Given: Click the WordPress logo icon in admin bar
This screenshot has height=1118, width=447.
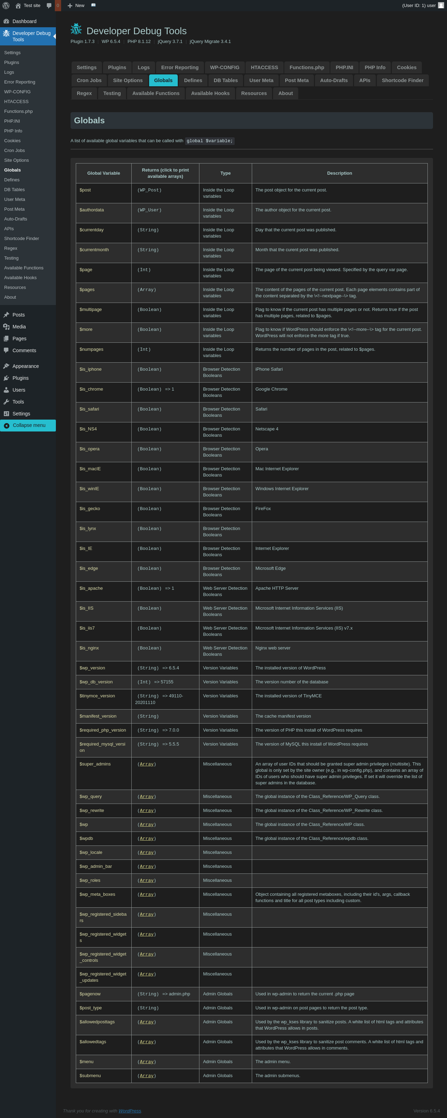Looking at the screenshot, I should click(x=6, y=6).
